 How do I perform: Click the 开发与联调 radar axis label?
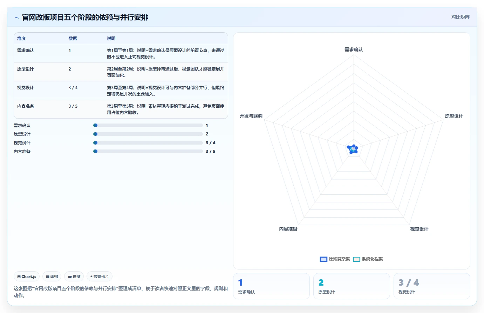[251, 116]
